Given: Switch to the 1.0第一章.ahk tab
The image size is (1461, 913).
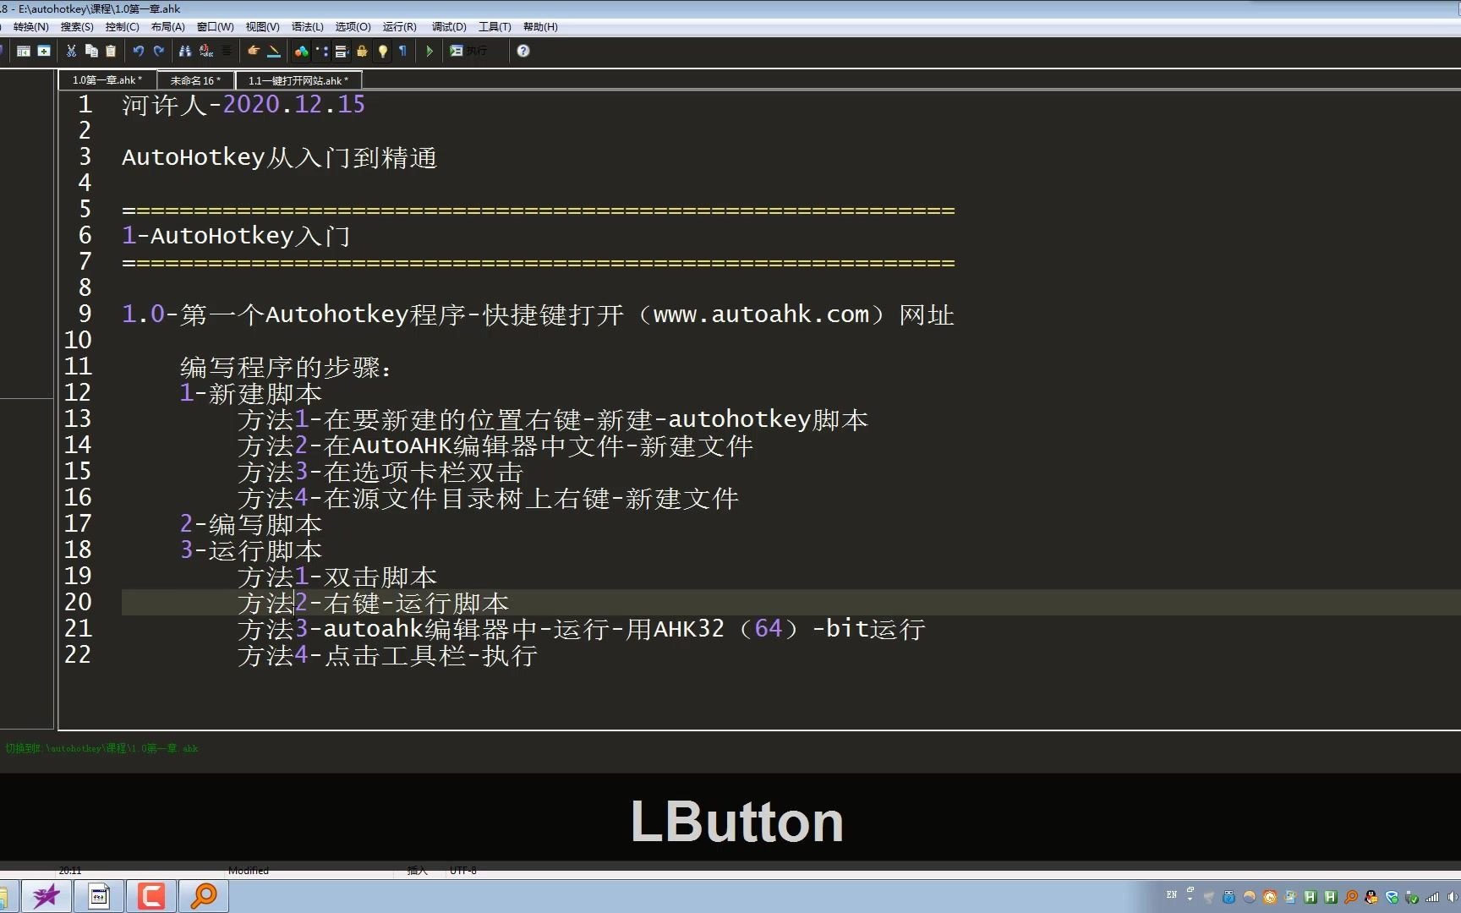Looking at the screenshot, I should pos(107,80).
